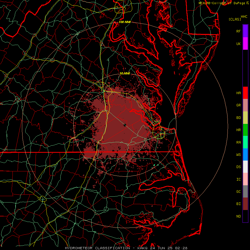250x250 pixels.
Task: Click the DS legend label
Action: (238, 167)
